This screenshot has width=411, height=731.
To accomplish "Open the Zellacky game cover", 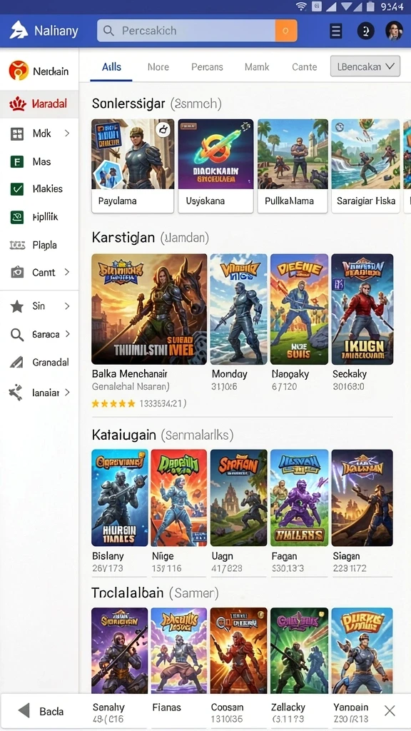I will click(299, 651).
